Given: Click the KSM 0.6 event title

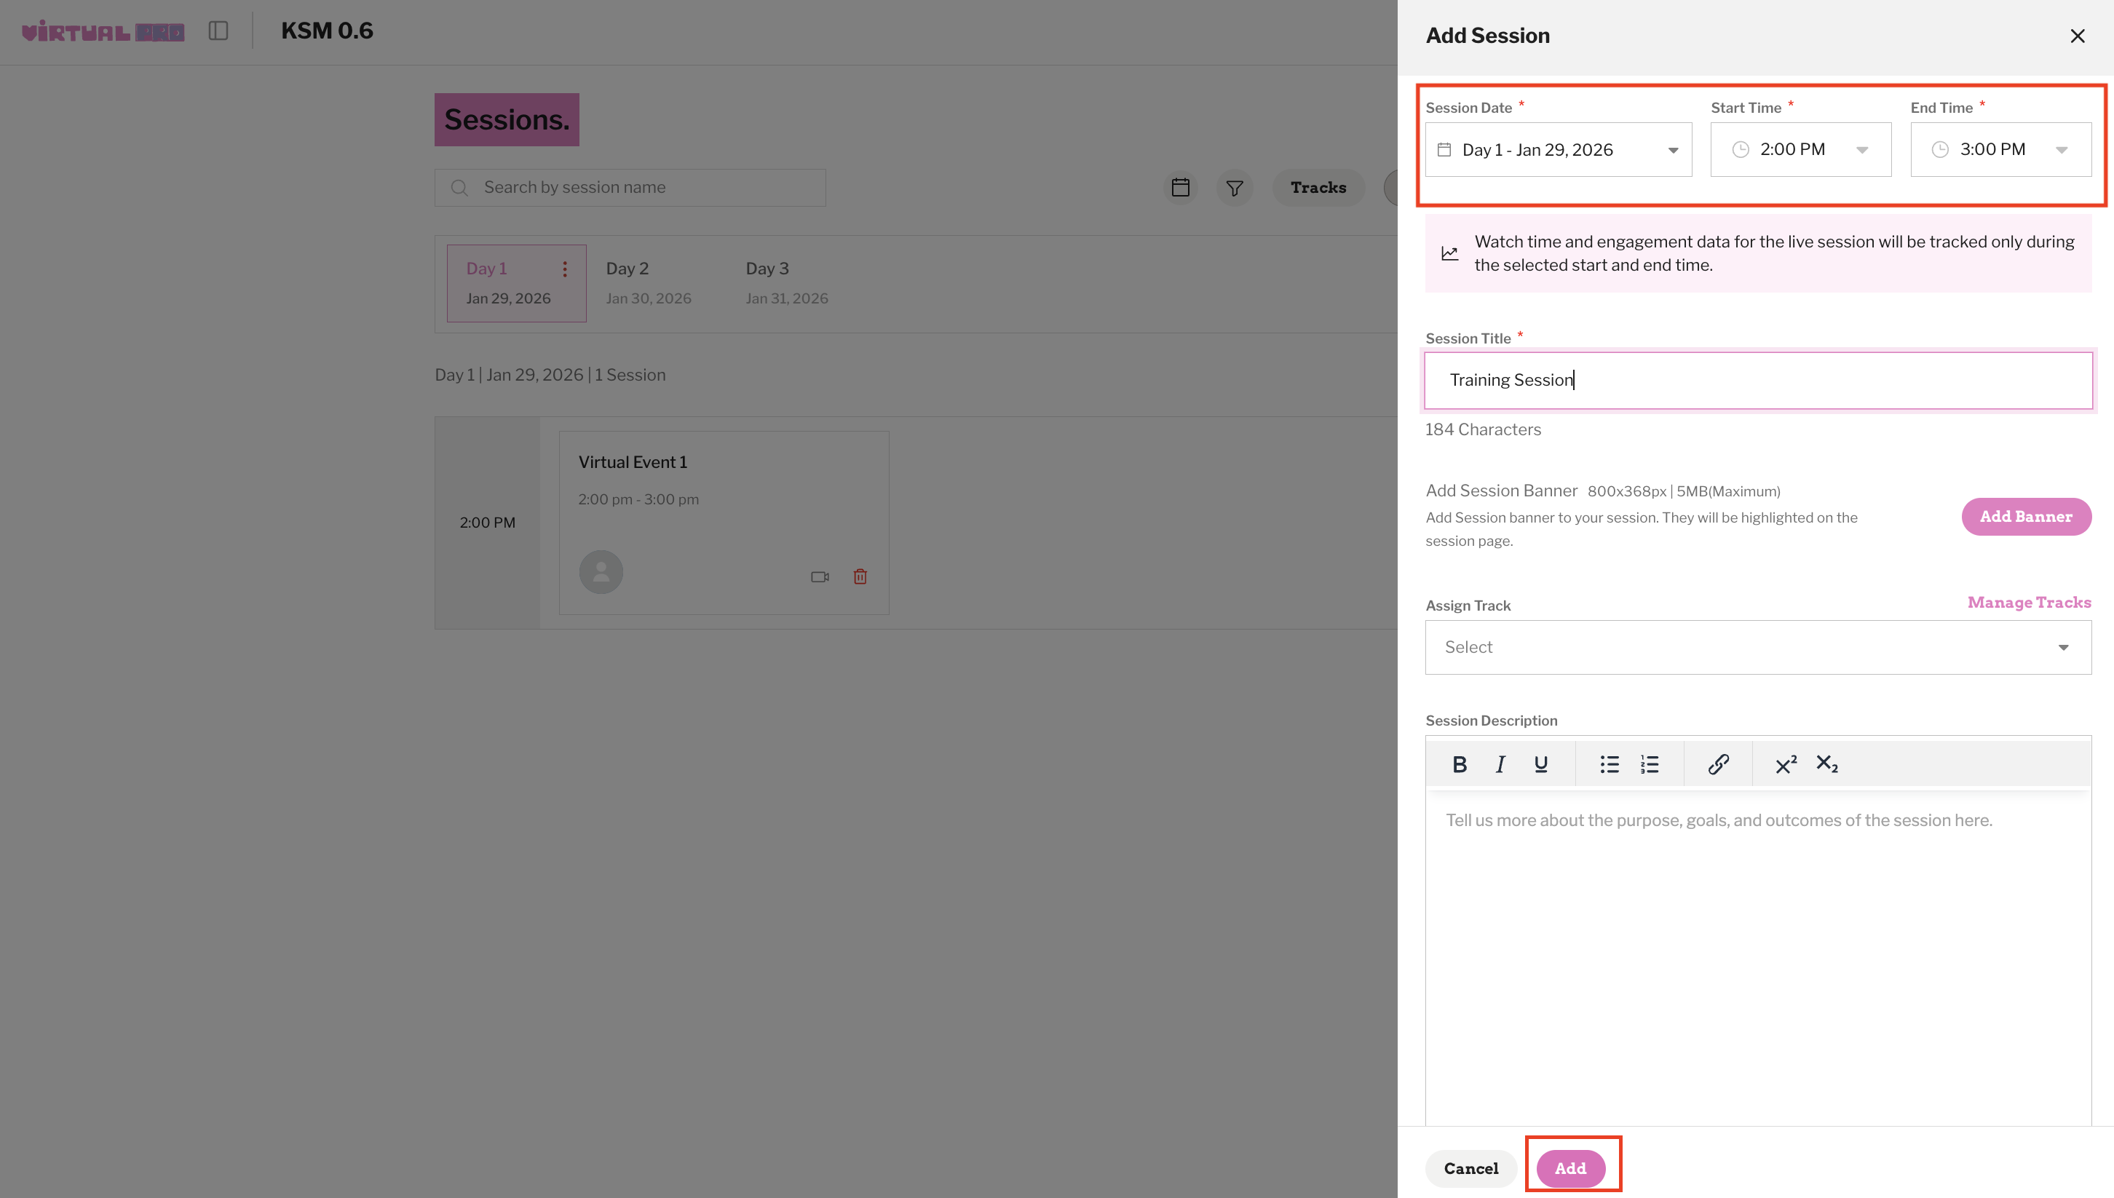Looking at the screenshot, I should click(327, 31).
